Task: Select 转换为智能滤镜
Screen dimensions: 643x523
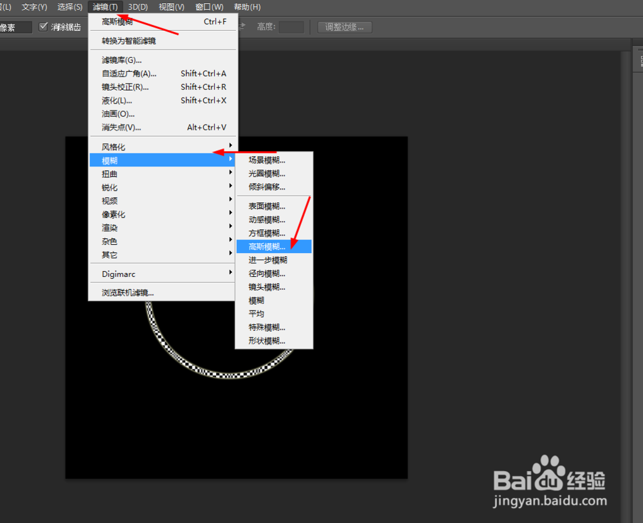Action: click(x=163, y=41)
